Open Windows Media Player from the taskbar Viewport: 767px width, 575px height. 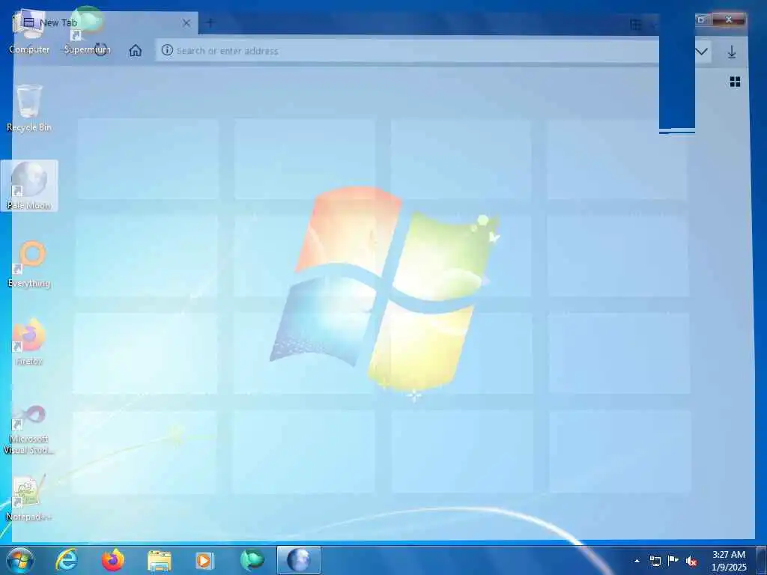204,560
